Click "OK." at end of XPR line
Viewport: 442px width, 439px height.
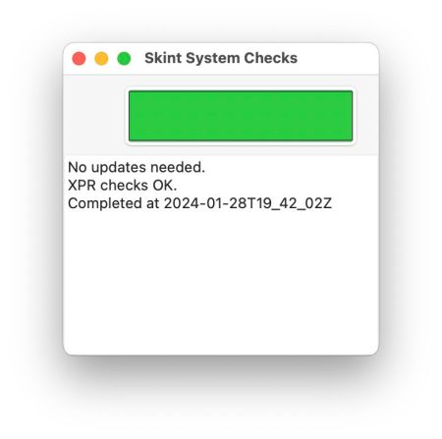(x=165, y=186)
